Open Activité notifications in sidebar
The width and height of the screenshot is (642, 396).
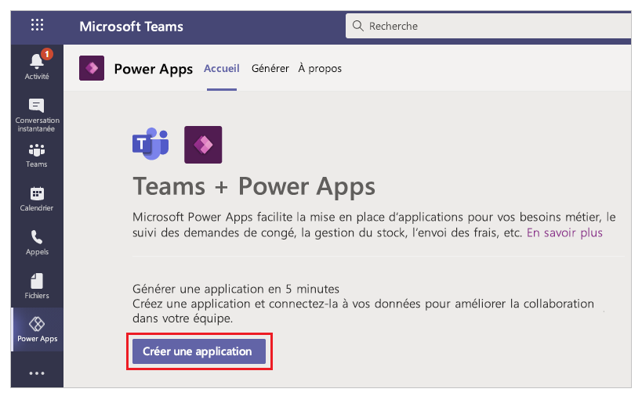(x=37, y=65)
